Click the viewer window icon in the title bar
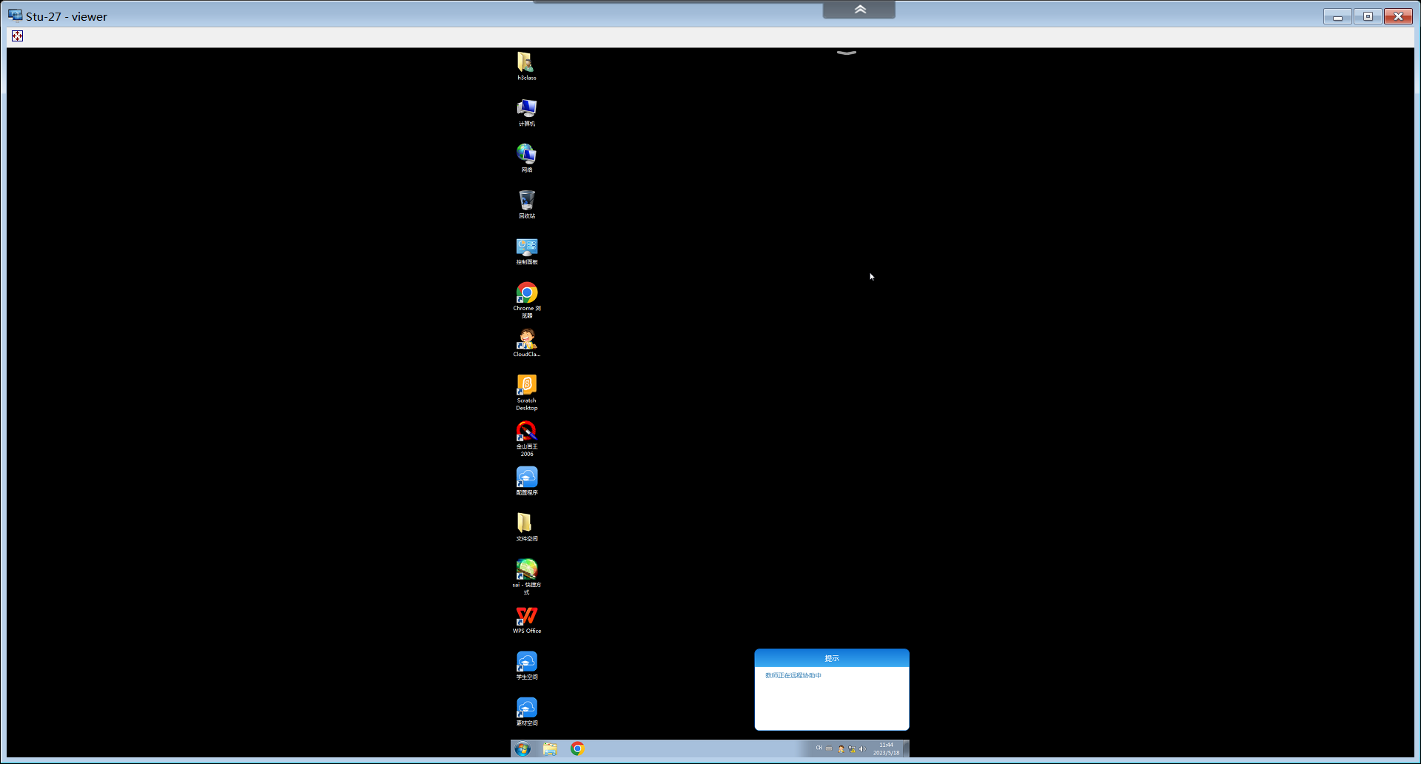Image resolution: width=1421 pixels, height=764 pixels. coord(15,16)
